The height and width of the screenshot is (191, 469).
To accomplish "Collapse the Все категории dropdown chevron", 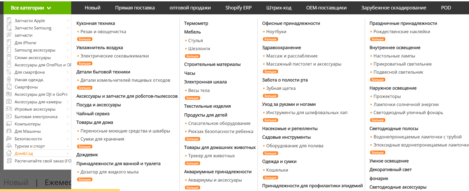I will pos(48,8).
